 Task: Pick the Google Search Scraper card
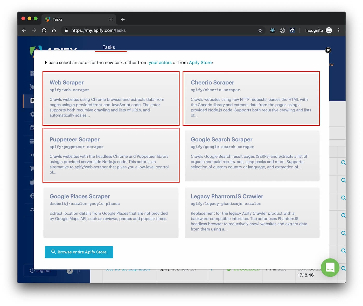[252, 156]
